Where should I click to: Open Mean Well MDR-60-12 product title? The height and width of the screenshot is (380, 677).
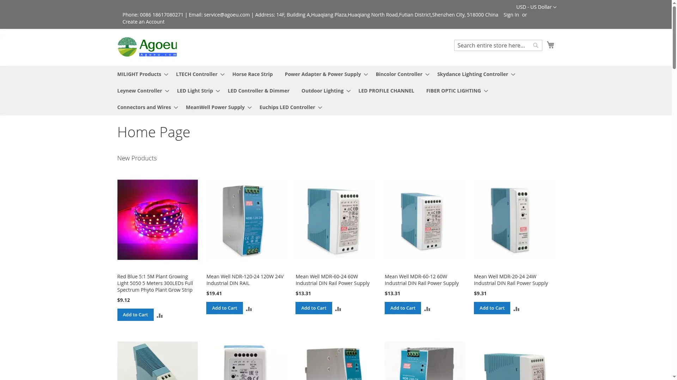[422, 280]
